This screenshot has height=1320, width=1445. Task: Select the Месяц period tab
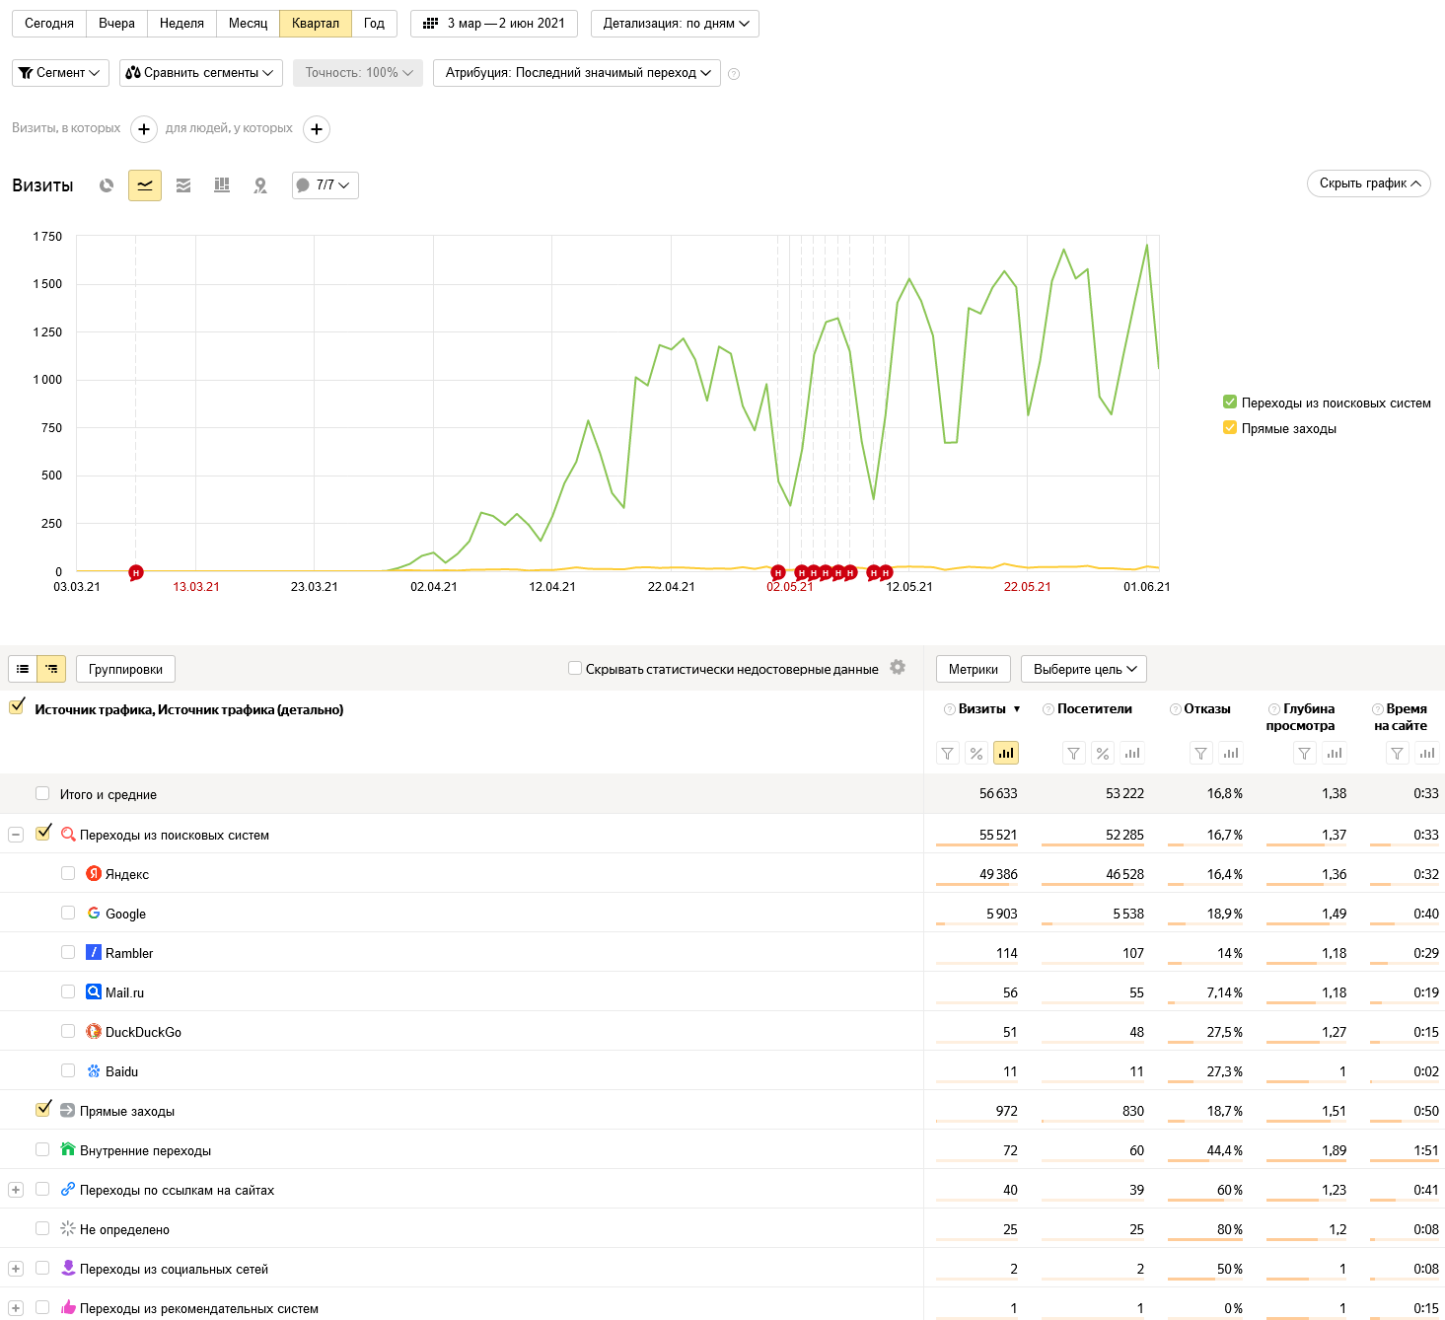[x=248, y=24]
